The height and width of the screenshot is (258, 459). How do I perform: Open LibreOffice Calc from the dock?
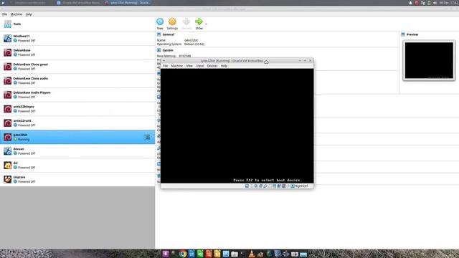point(200,254)
